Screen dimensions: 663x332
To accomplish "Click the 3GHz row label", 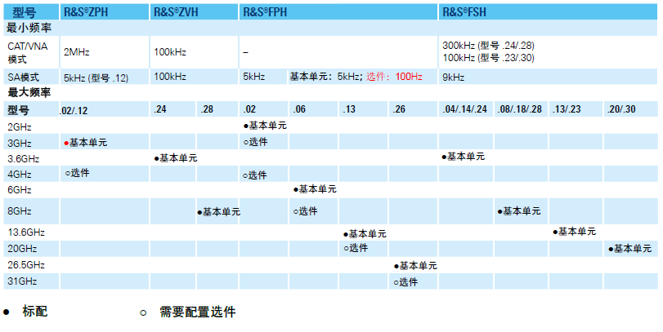I will point(20,143).
